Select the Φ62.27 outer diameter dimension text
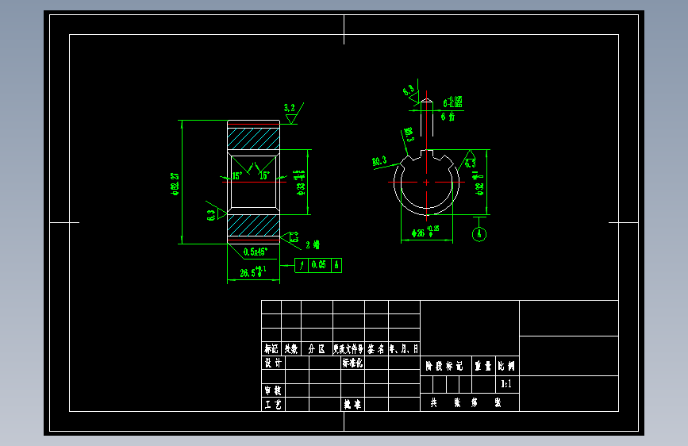 pos(175,184)
